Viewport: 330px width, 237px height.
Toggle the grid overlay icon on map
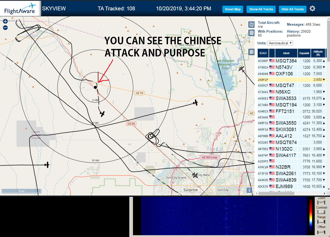pyautogui.click(x=251, y=33)
